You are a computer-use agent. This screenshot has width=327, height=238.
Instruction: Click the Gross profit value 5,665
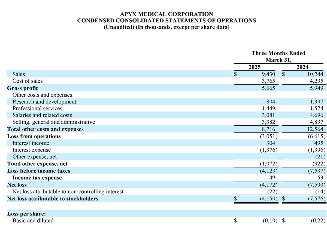268,88
